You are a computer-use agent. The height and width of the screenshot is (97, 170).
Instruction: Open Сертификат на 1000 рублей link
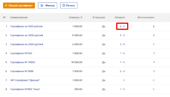tap(26, 26)
